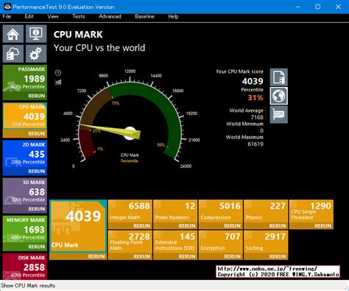Click the World Minimum 0 value
Viewport: 349px width, 291px height.
coord(261,130)
